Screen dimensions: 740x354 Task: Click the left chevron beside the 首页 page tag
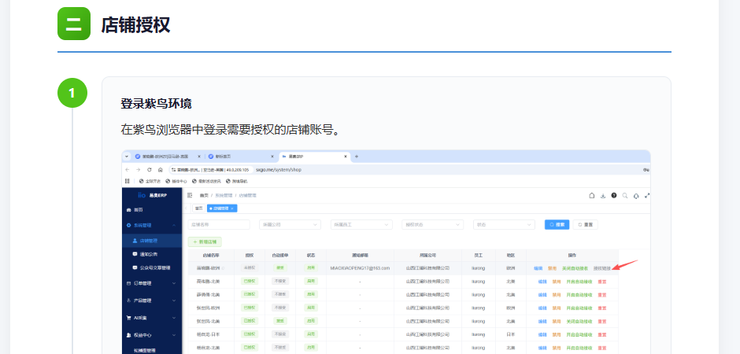click(186, 208)
